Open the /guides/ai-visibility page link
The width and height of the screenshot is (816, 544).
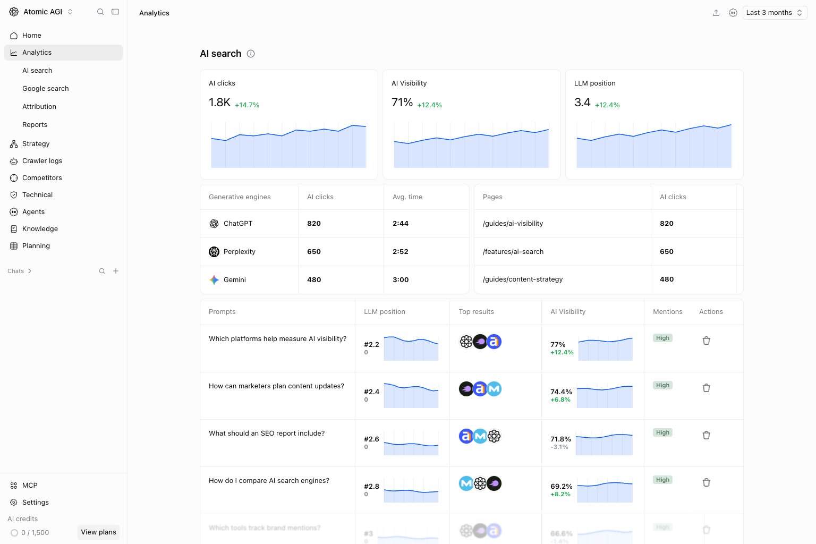[513, 224]
